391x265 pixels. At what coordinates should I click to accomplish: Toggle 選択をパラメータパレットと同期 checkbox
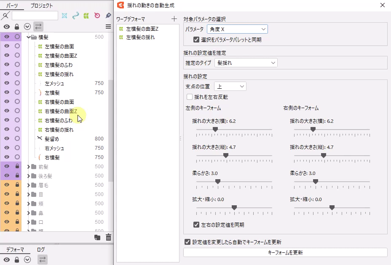click(196, 40)
